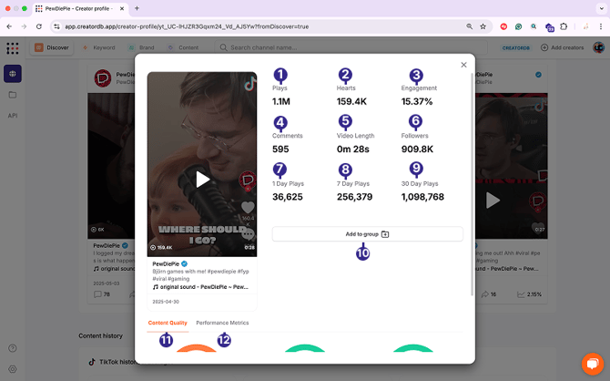610x381 pixels.
Task: Click the PewDiePie avatar on left background card
Action: [103, 77]
